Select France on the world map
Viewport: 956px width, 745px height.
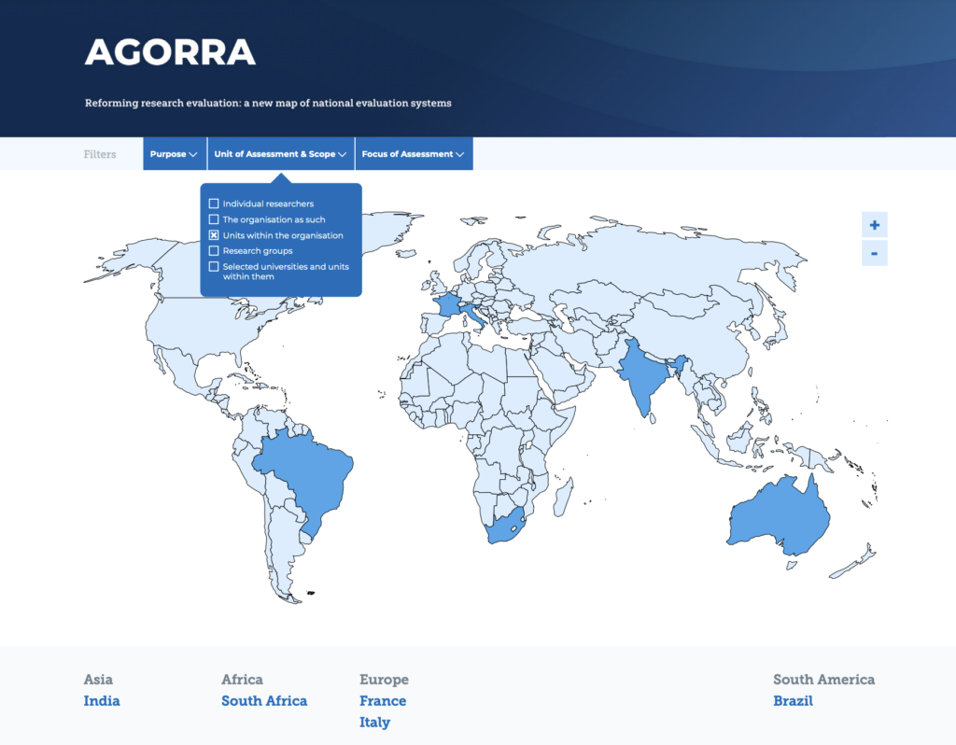pyautogui.click(x=447, y=303)
